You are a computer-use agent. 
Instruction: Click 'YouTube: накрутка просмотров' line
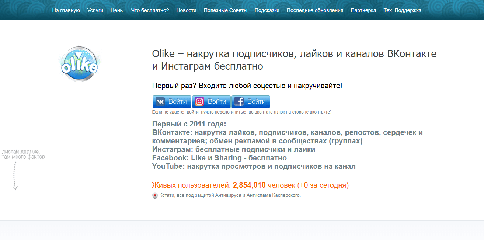[x=254, y=166]
